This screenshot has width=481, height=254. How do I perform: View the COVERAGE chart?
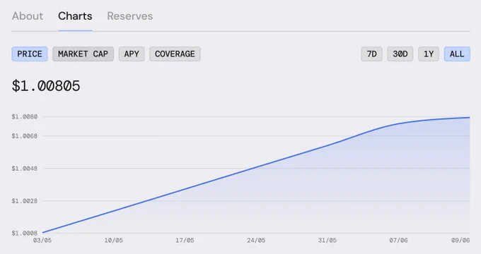175,54
